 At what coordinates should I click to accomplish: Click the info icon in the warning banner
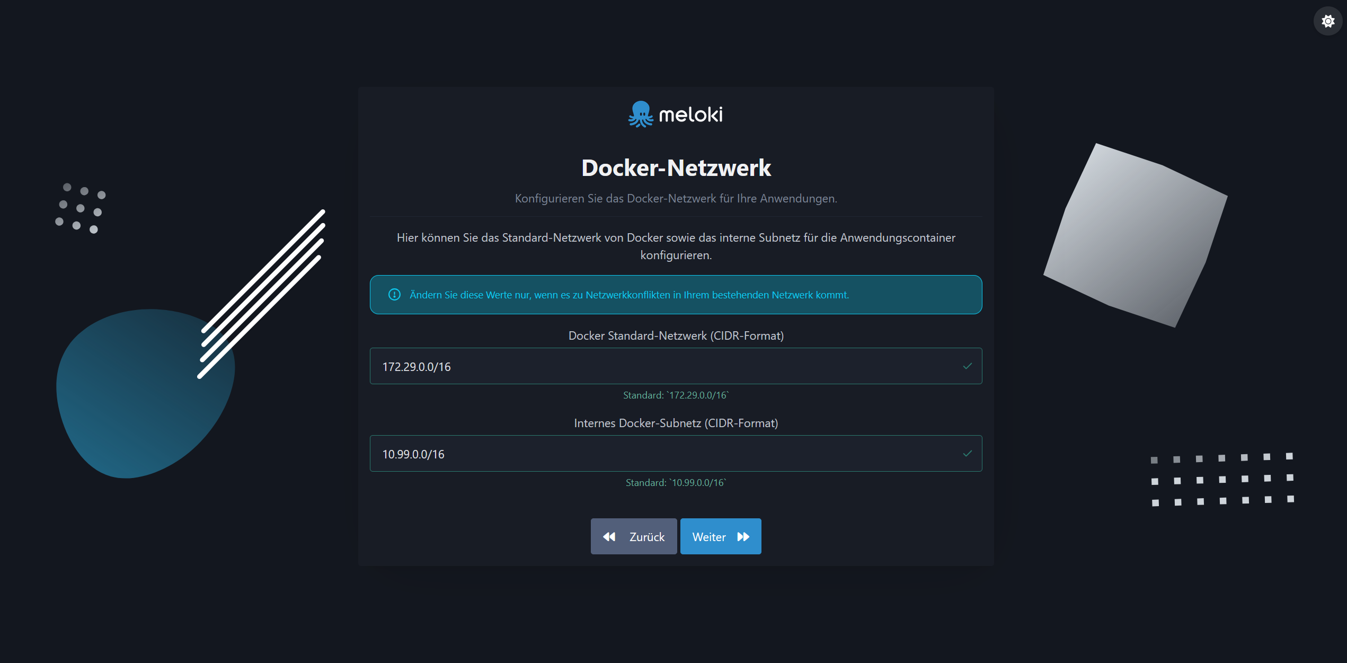(x=394, y=295)
